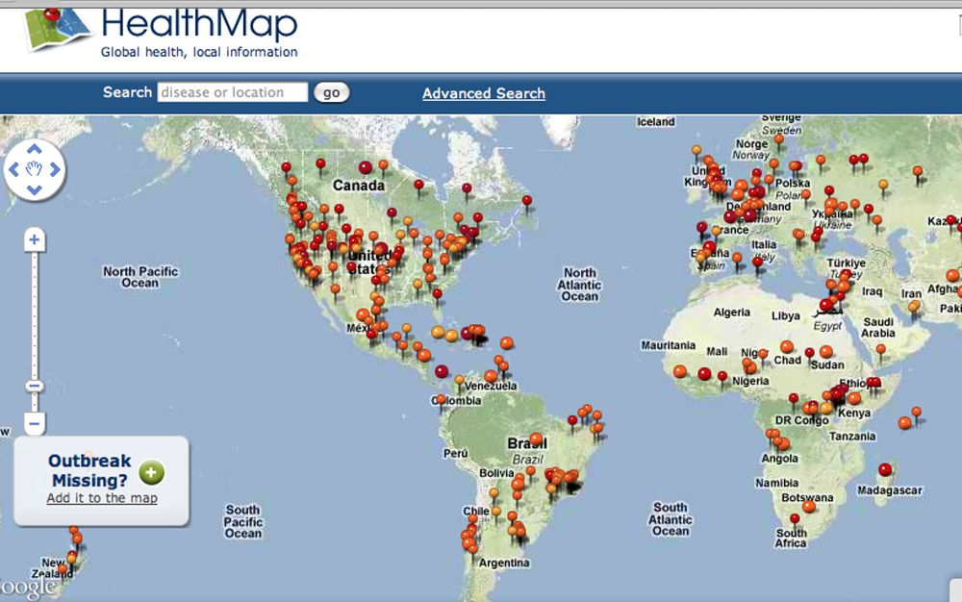Click the zoom slider handle
This screenshot has width=962, height=602.
35,387
